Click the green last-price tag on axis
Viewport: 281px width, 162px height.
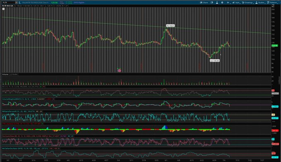click(275, 45)
